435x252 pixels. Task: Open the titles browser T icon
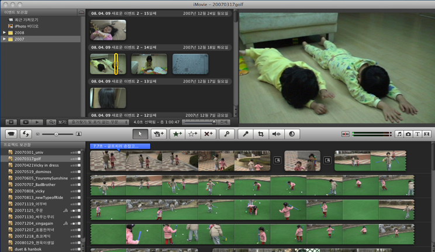[x=417, y=134]
